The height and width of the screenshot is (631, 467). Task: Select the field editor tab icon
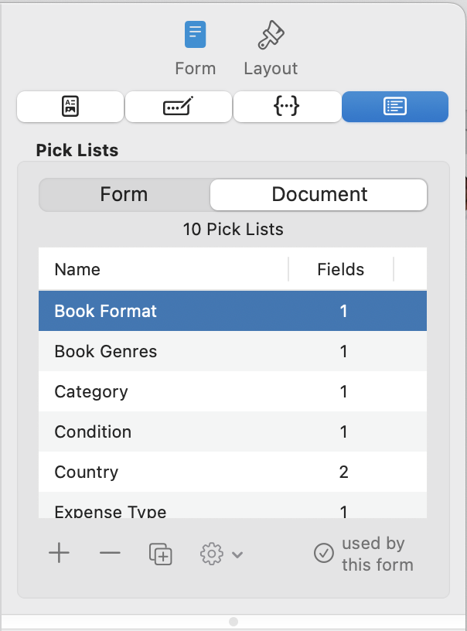coord(178,107)
